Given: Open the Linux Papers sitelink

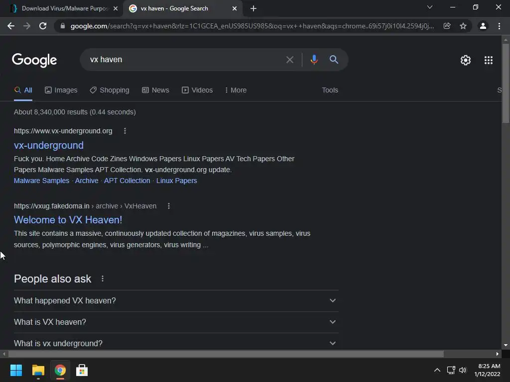Looking at the screenshot, I should pyautogui.click(x=177, y=181).
